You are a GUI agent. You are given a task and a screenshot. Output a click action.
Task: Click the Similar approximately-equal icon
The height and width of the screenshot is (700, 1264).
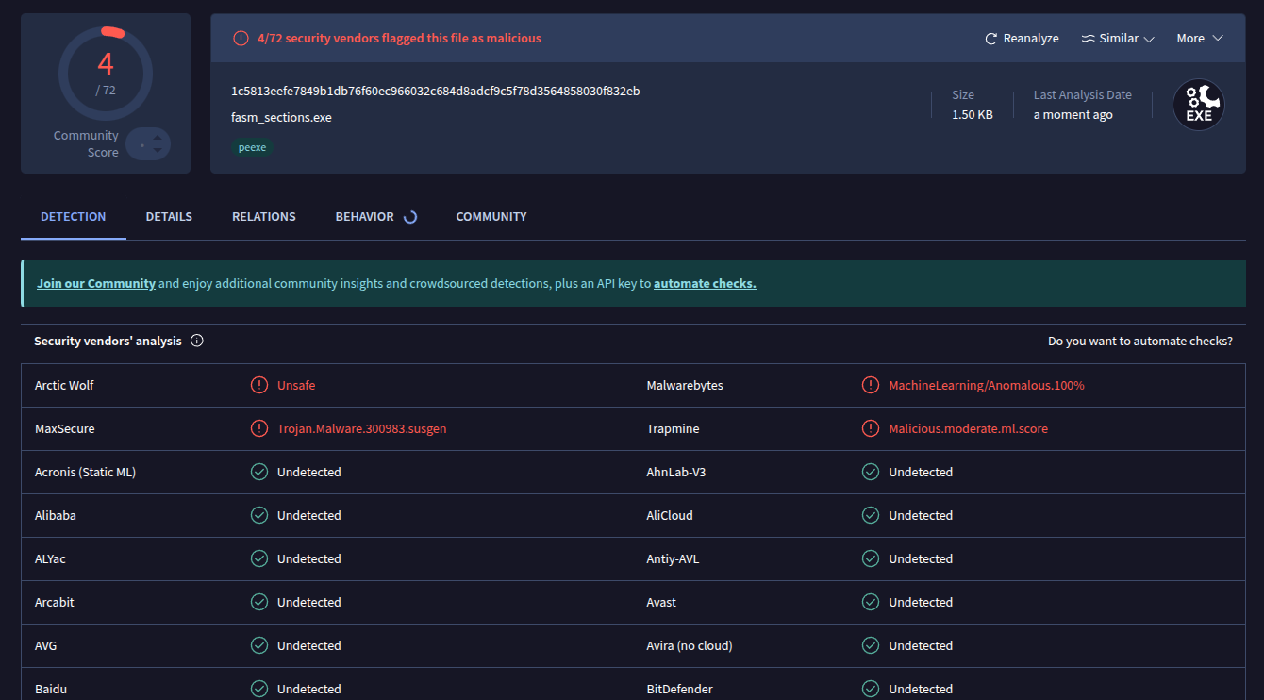(1088, 39)
